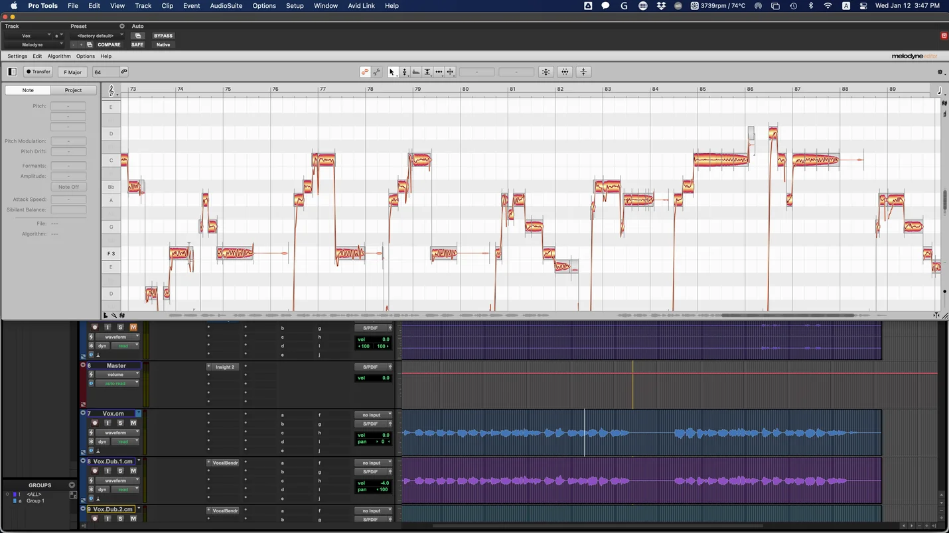
Task: Click the tempo chain link icon
Action: point(123,72)
